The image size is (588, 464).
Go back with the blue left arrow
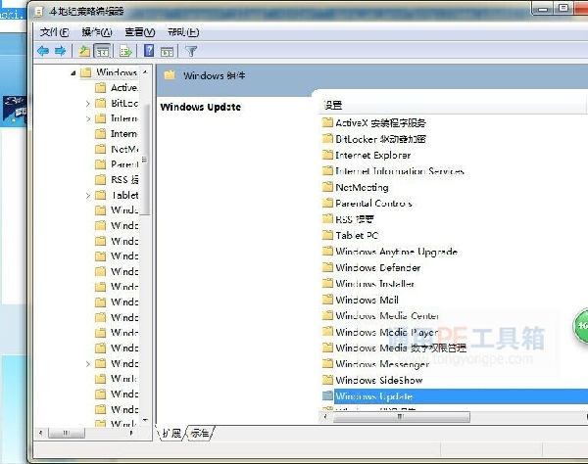coord(43,51)
